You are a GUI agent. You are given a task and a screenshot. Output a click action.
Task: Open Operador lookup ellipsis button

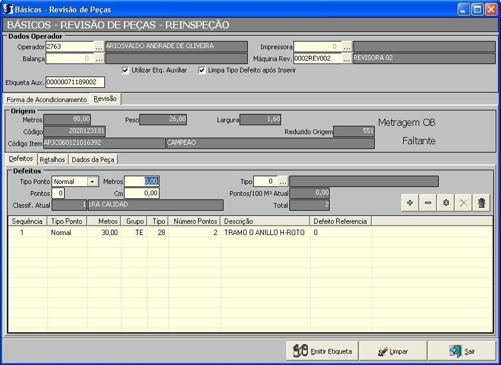click(100, 47)
